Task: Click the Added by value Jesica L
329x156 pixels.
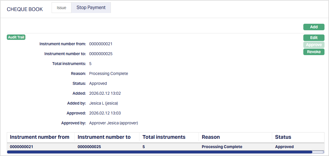Action: tap(103, 103)
